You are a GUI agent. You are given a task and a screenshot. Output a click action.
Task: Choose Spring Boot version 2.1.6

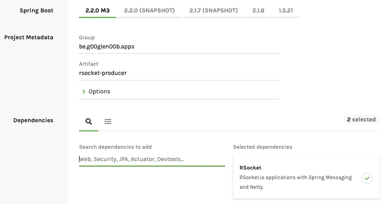point(258,10)
